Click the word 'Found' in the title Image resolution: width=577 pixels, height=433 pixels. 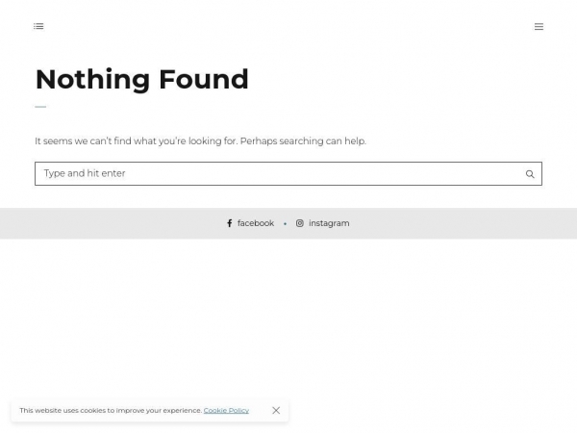click(205, 79)
